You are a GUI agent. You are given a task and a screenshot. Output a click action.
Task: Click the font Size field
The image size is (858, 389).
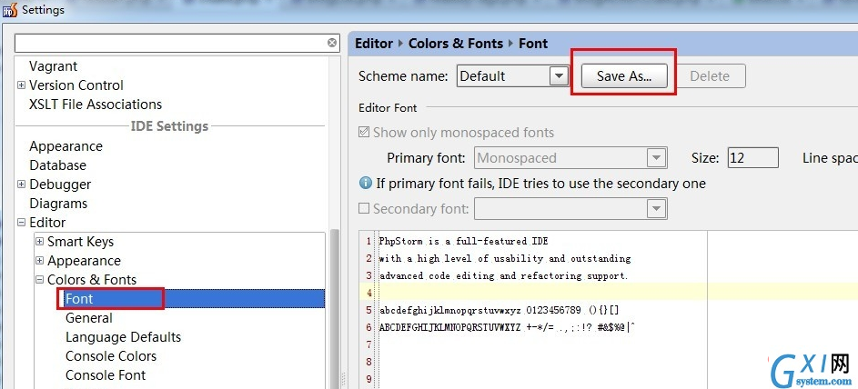click(x=753, y=158)
